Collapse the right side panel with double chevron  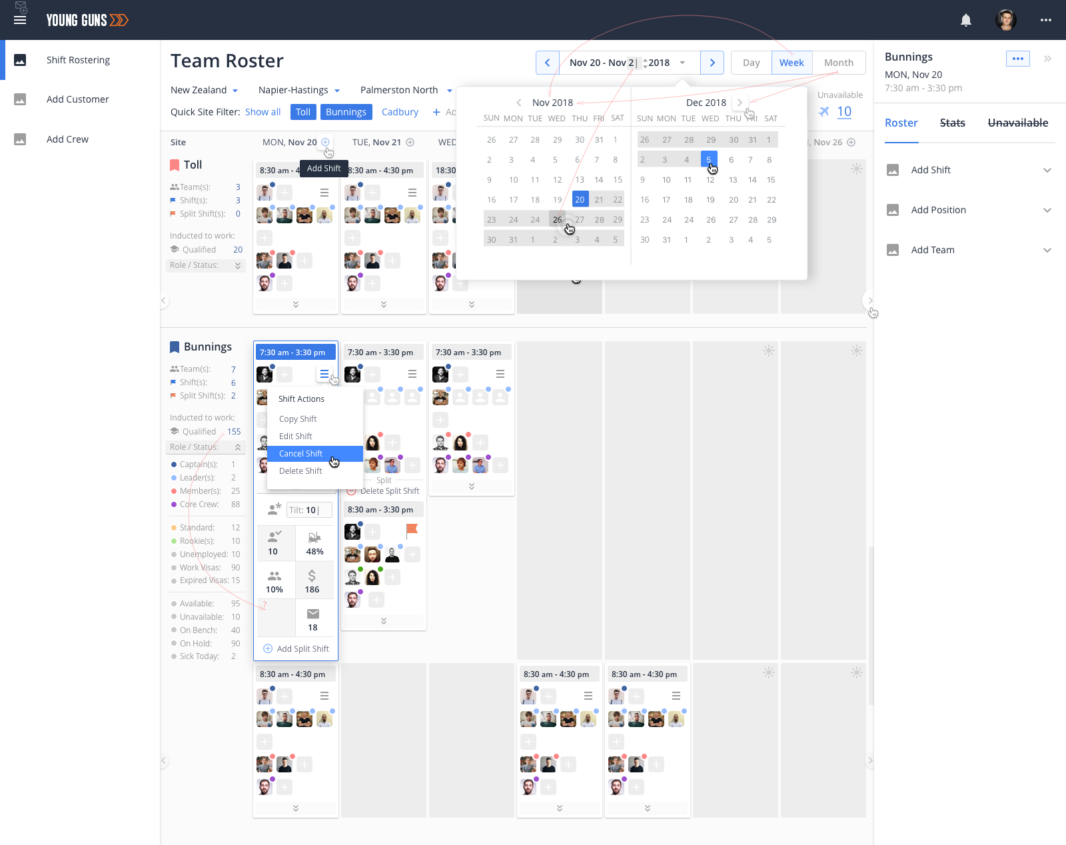tap(1047, 59)
